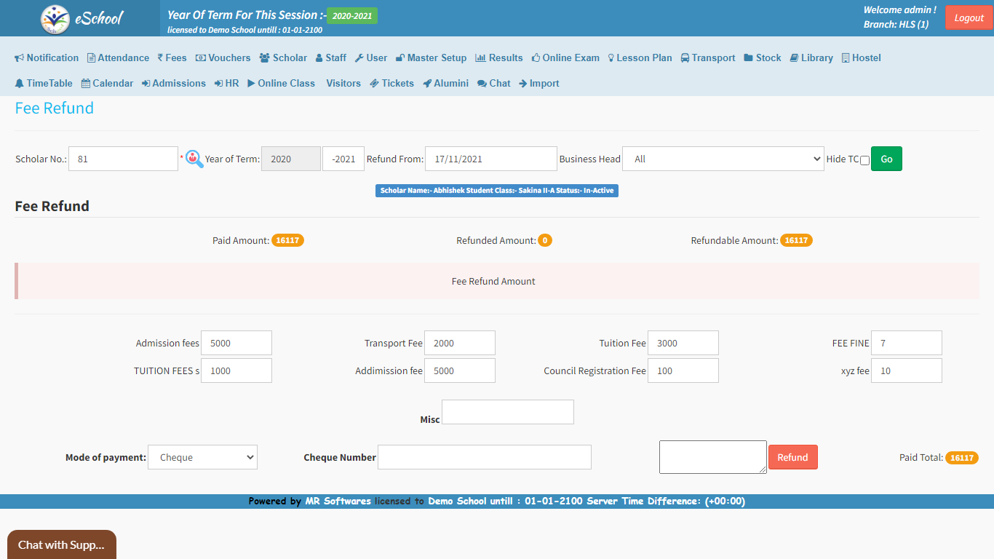
Task: Select the Import arrow icon
Action: (x=522, y=83)
